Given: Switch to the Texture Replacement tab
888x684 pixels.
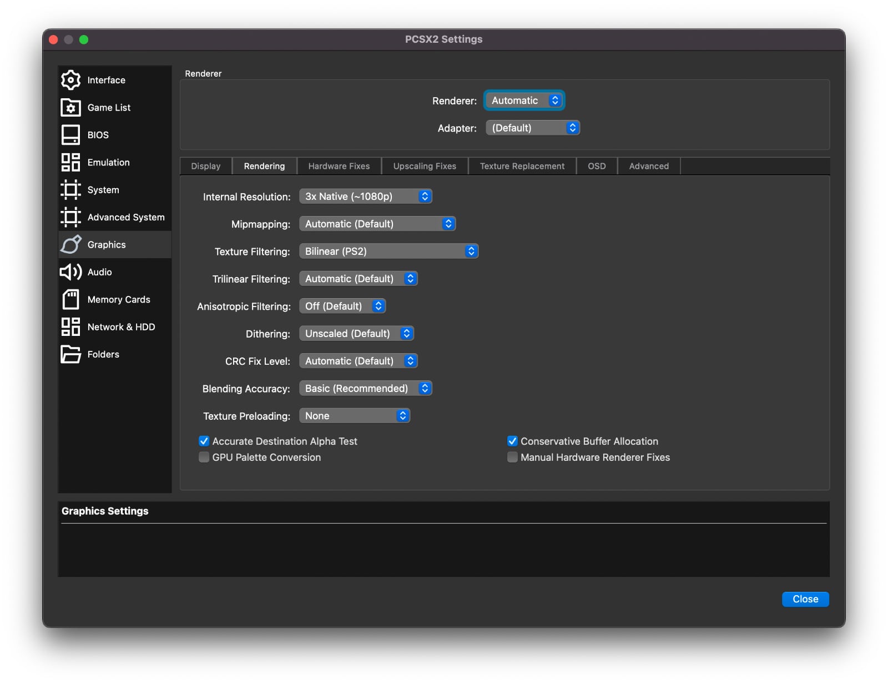Looking at the screenshot, I should 522,166.
